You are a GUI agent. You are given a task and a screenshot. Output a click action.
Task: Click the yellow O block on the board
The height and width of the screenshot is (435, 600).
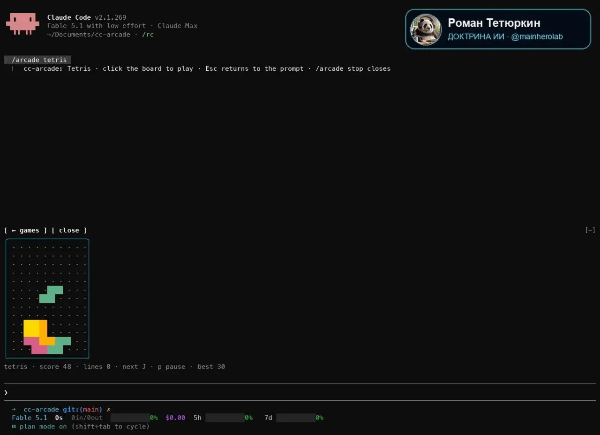click(31, 328)
